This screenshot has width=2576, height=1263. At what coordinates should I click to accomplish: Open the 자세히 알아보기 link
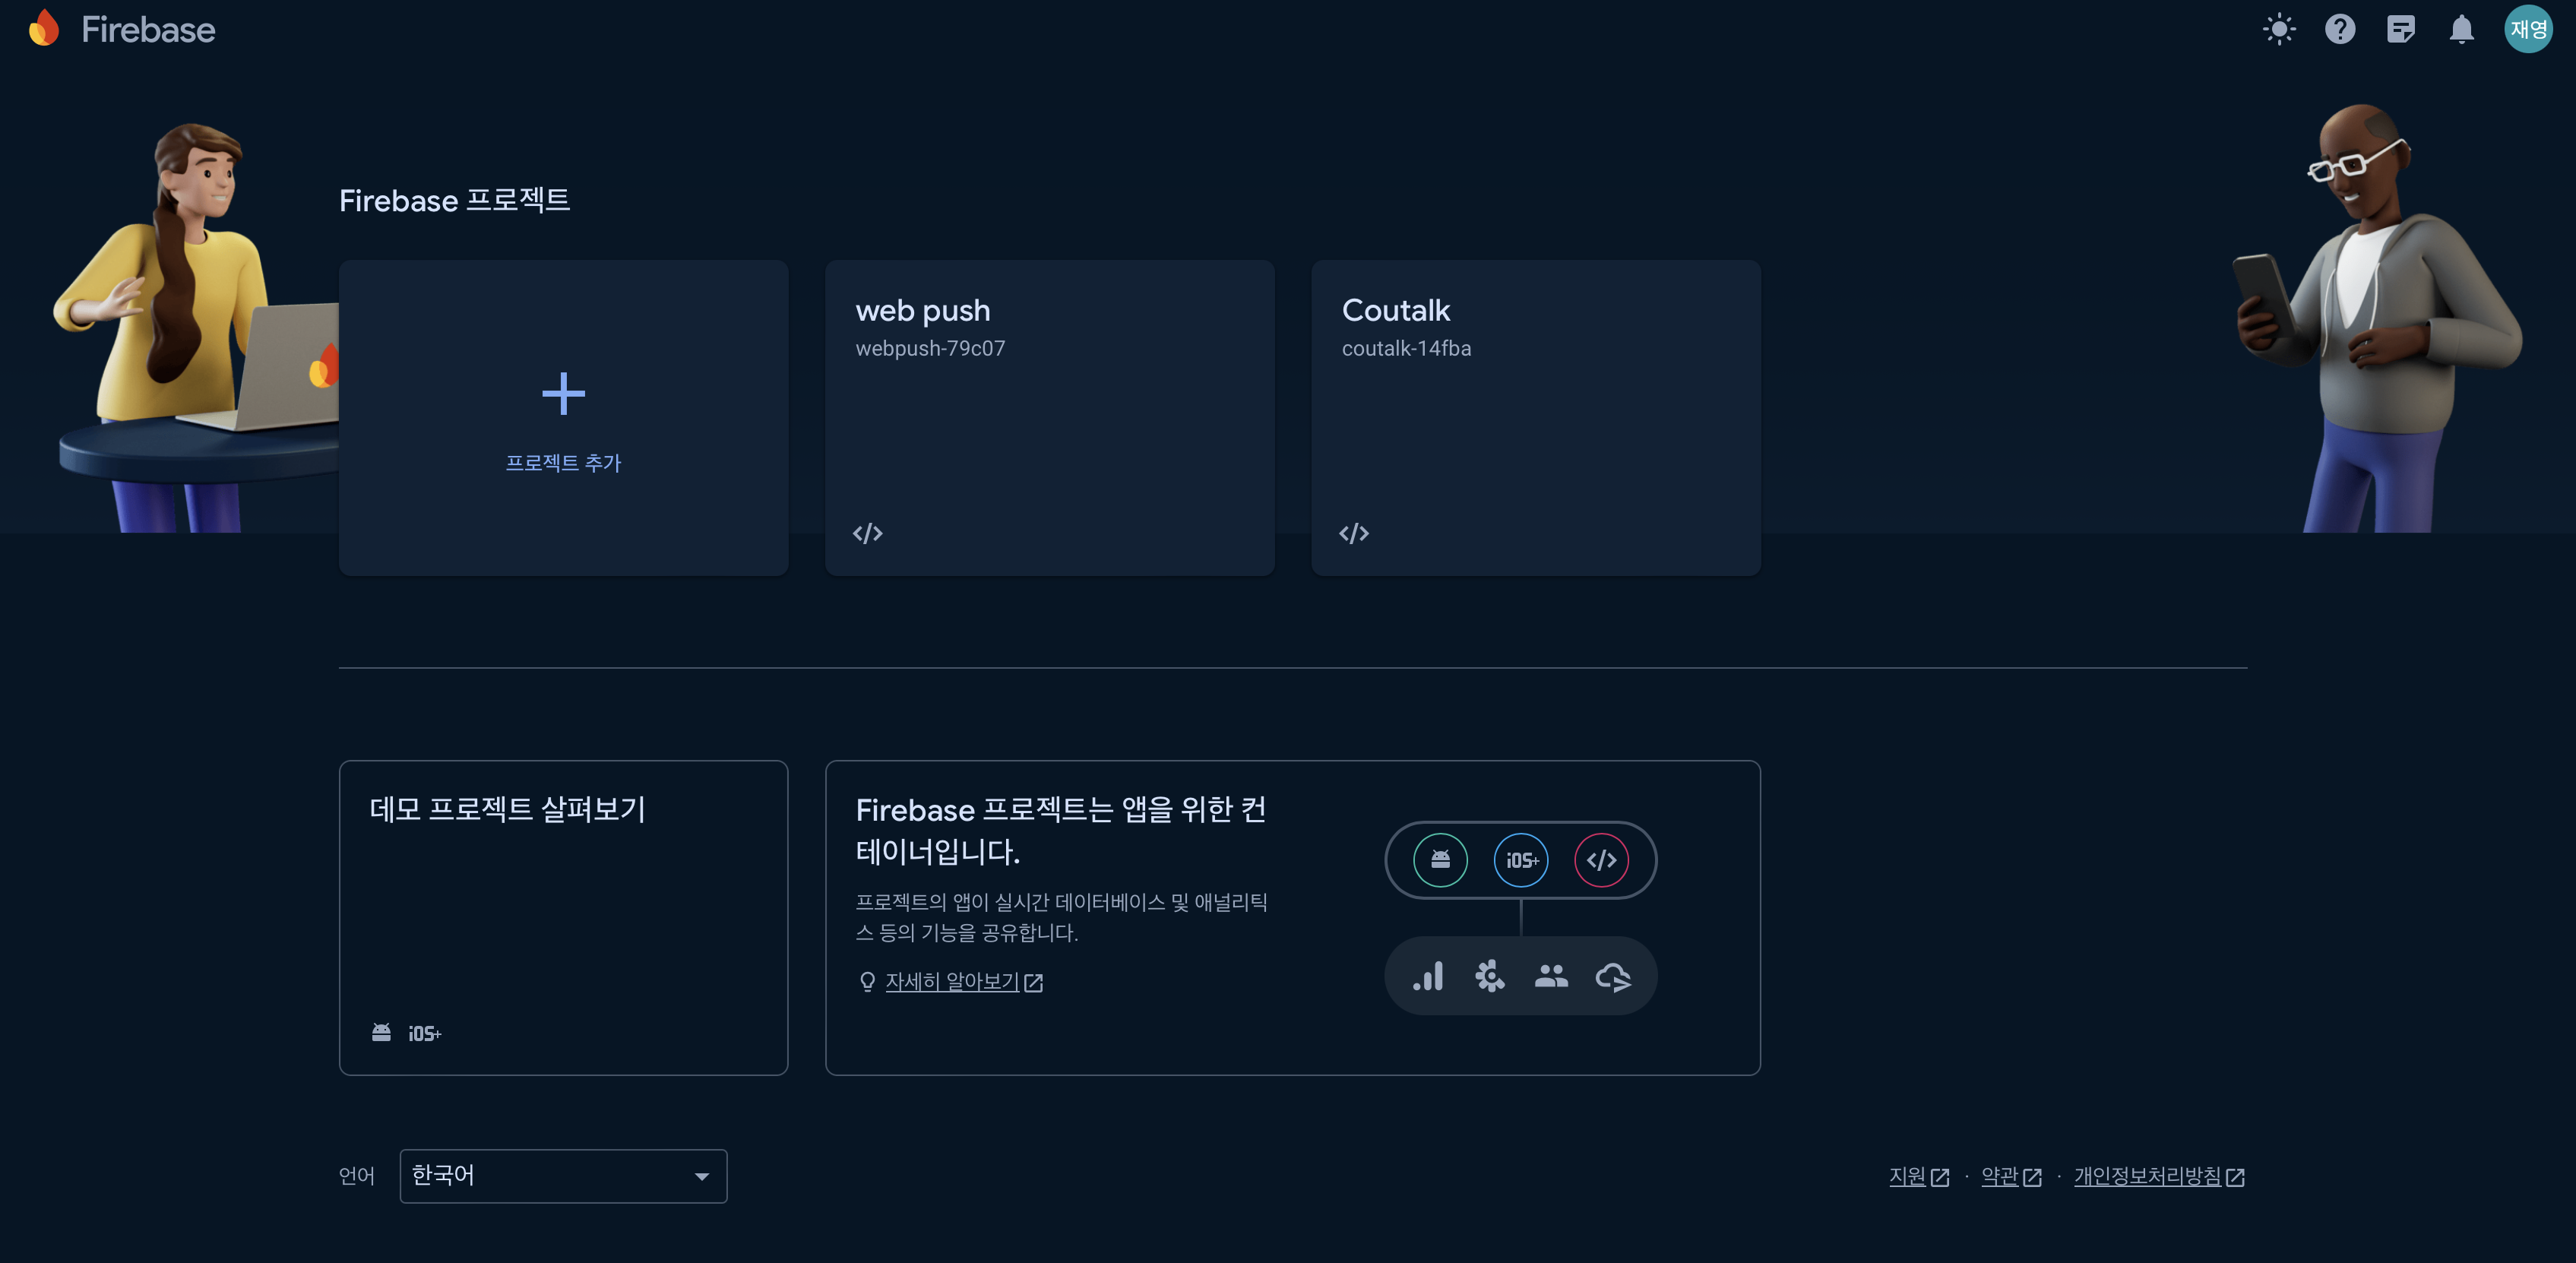[951, 982]
